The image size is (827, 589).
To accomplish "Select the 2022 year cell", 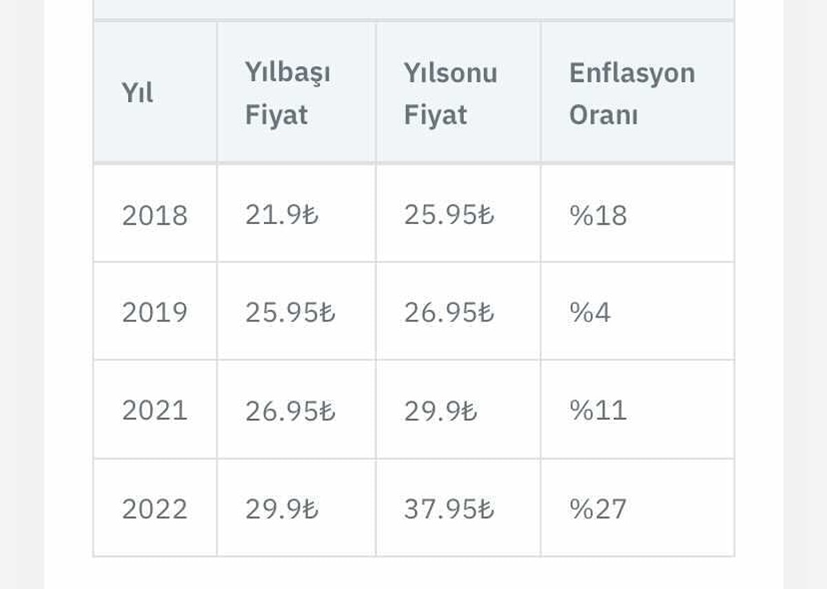I will [x=155, y=509].
